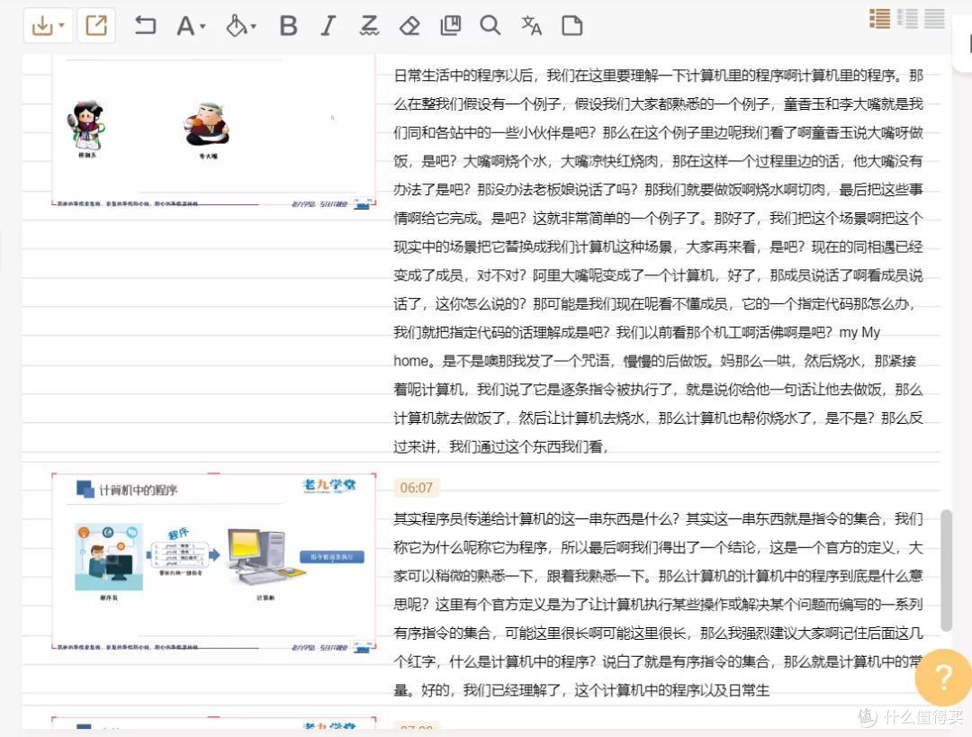Open the search magnifier tool
This screenshot has height=737, width=972.
tap(490, 26)
